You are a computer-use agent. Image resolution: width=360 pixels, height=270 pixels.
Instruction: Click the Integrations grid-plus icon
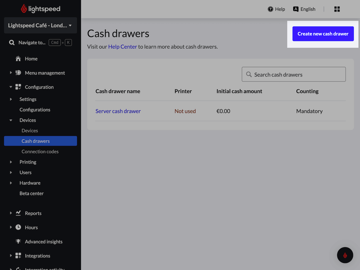point(18,256)
